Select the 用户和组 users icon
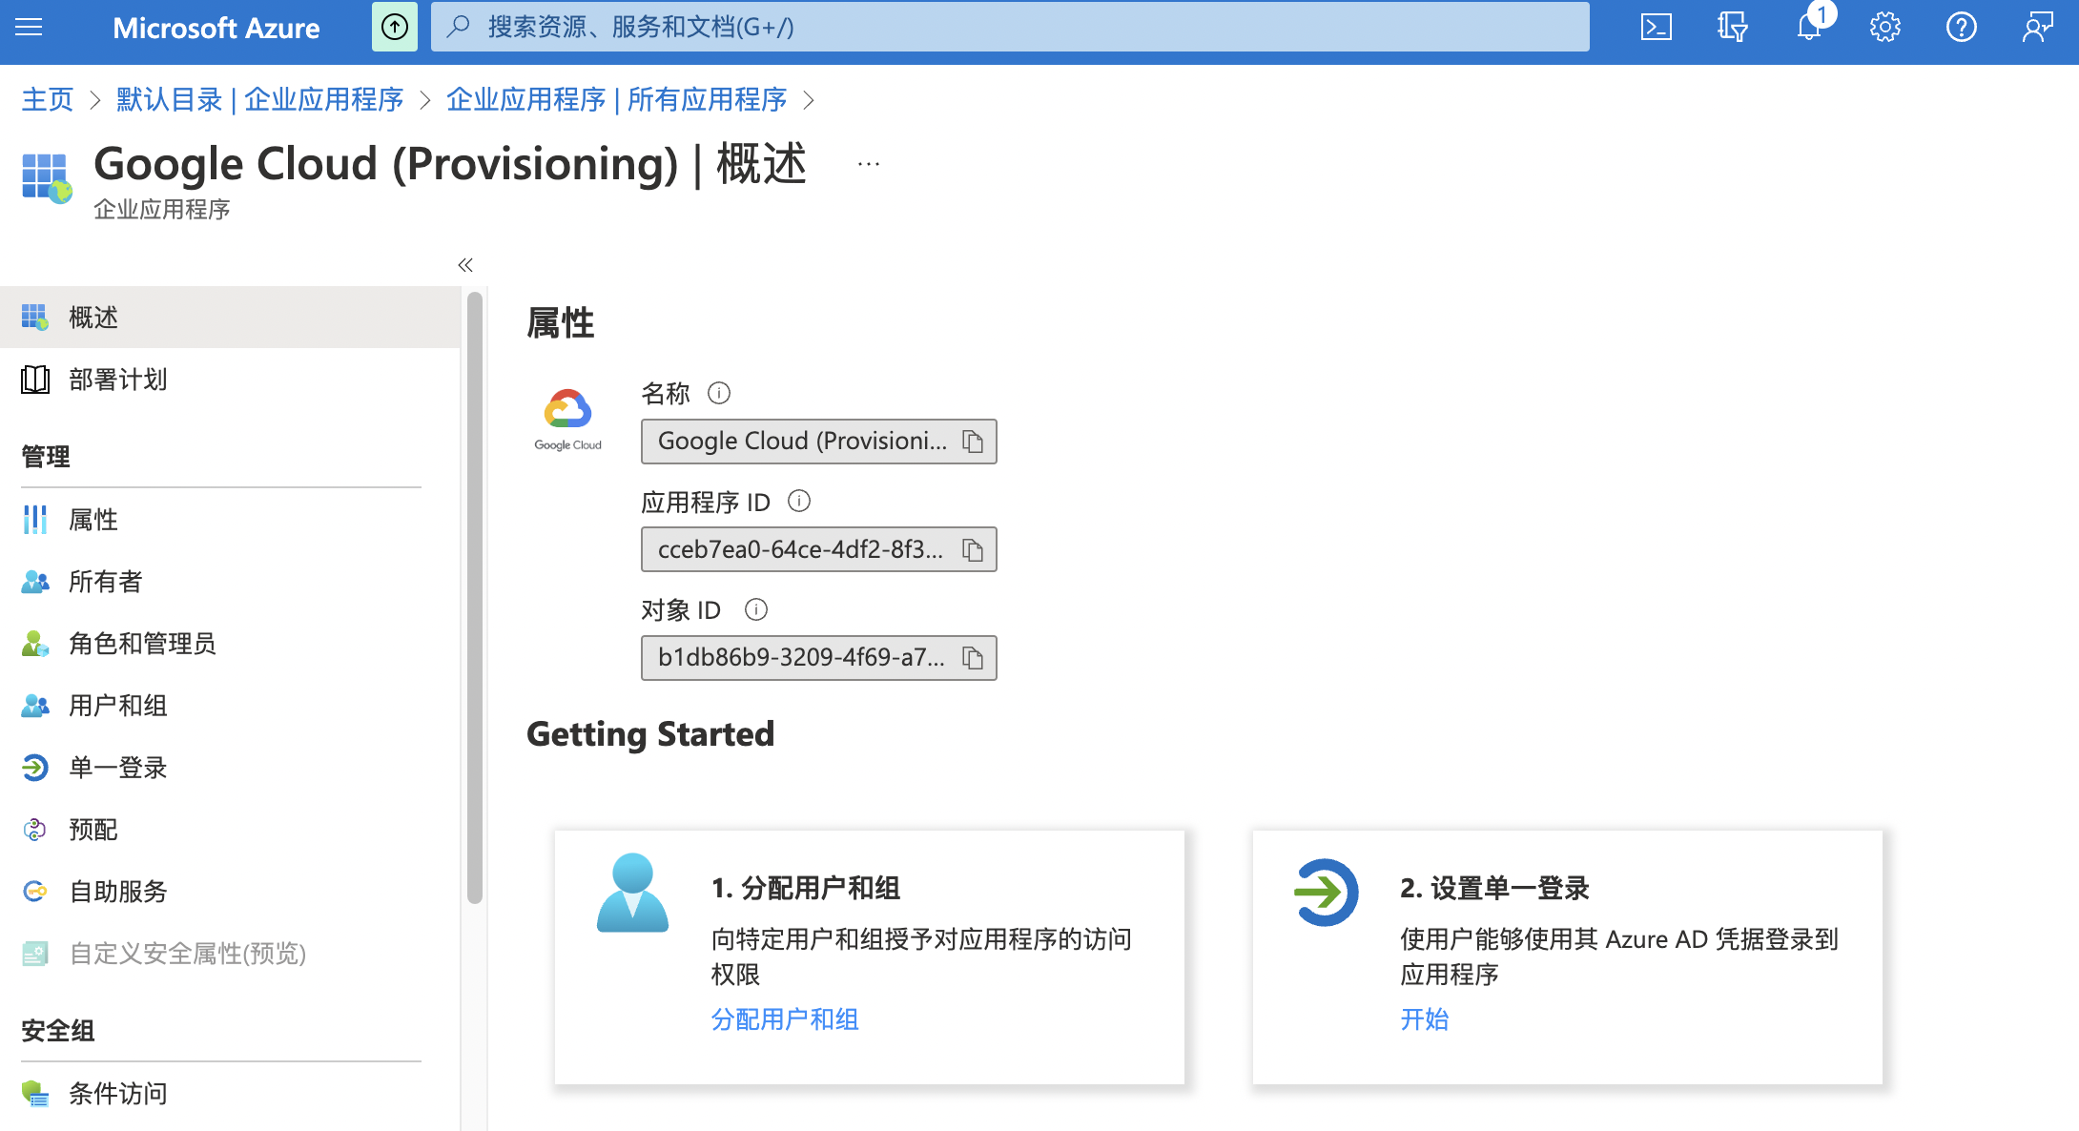This screenshot has height=1131, width=2079. (x=37, y=702)
